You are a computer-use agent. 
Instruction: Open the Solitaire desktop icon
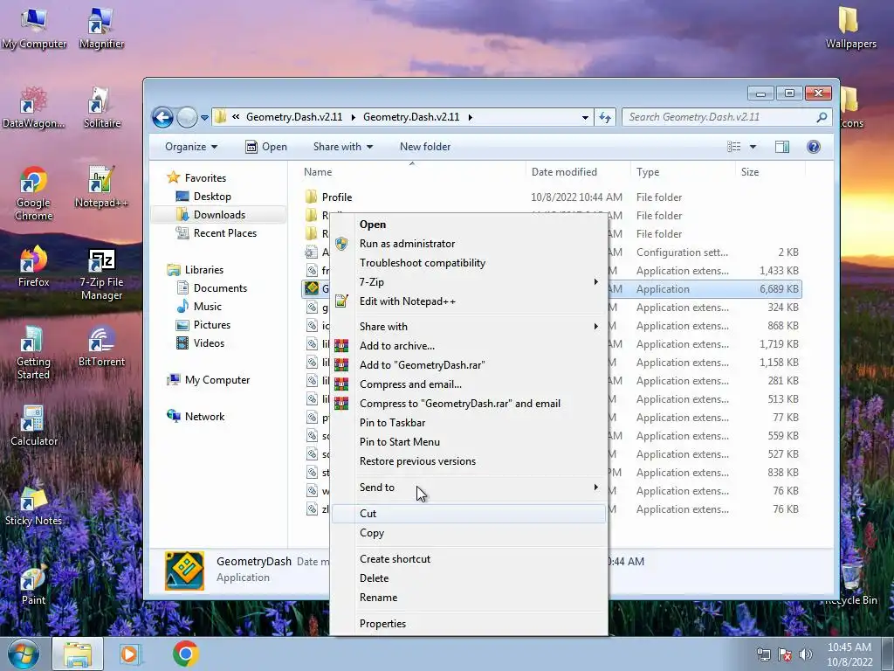coord(101,107)
